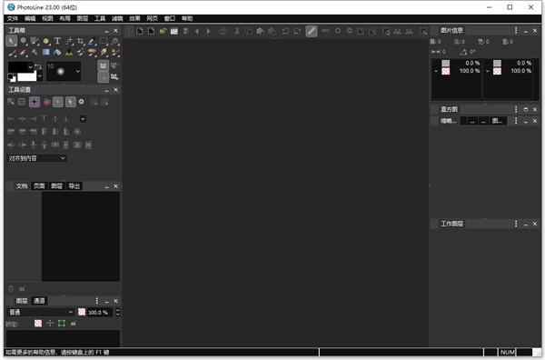Click the color test image toolbar icon
The height and width of the screenshot is (360, 545).
click(x=174, y=31)
